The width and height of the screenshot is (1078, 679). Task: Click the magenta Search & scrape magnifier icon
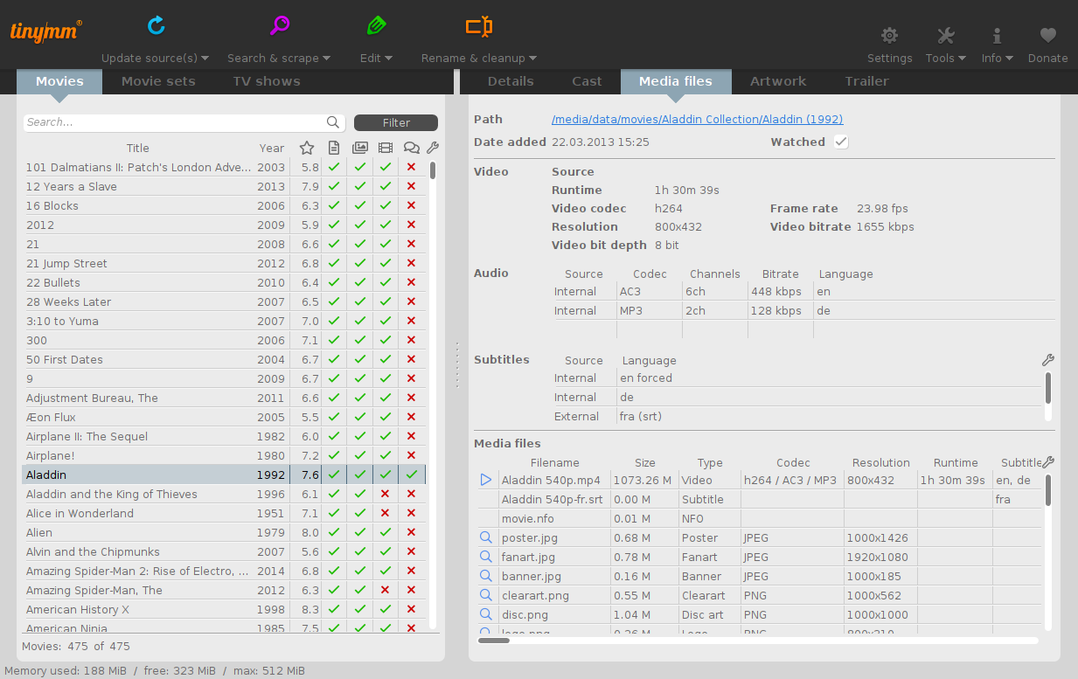pos(280,25)
